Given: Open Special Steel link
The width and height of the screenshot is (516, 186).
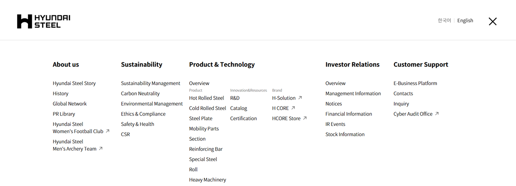Looking at the screenshot, I should click(x=203, y=159).
